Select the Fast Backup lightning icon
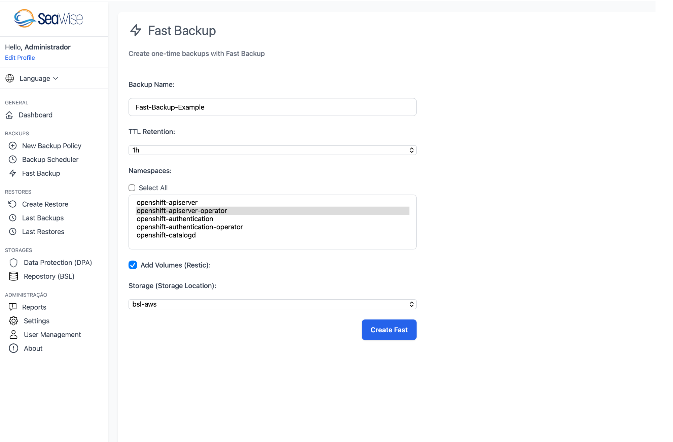Viewport: 673px width, 442px height. click(13, 173)
